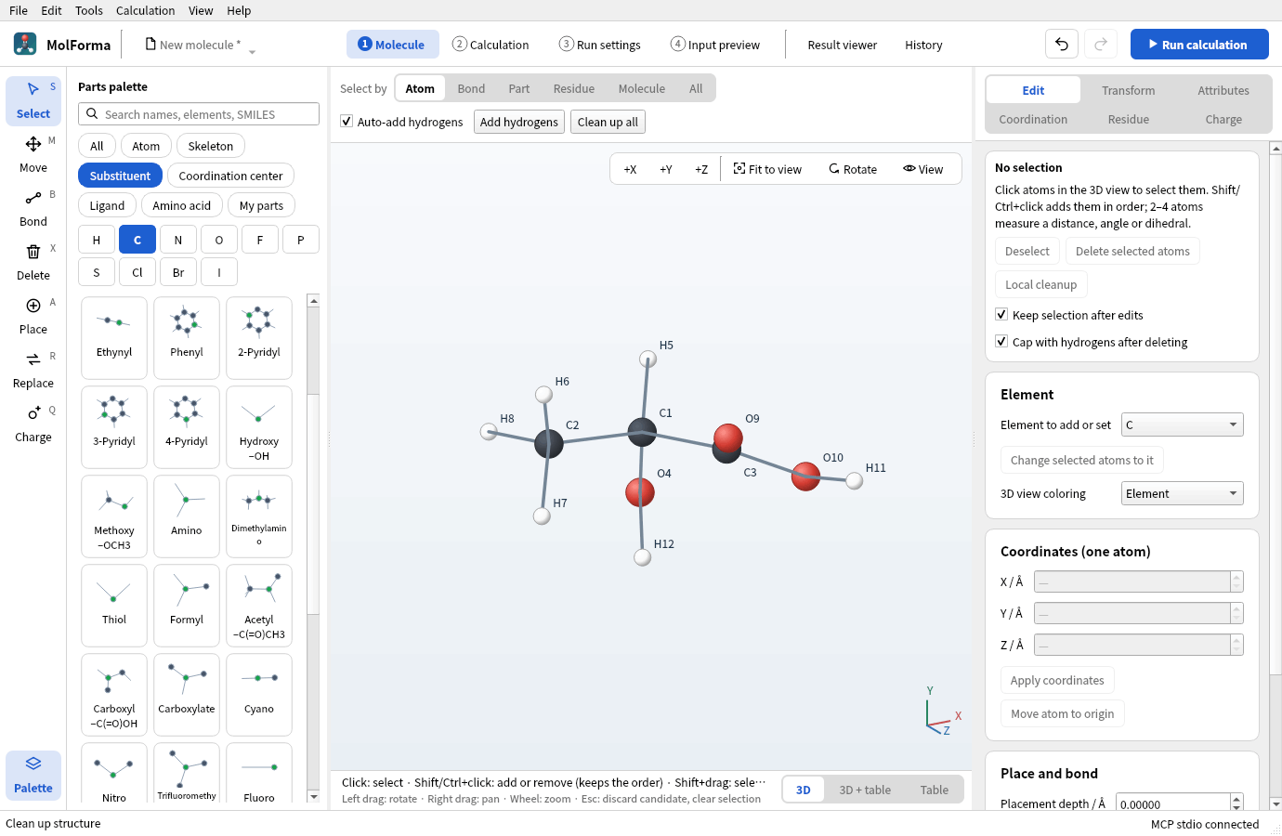
Task: Select by Bond mode tab
Action: [x=471, y=88]
